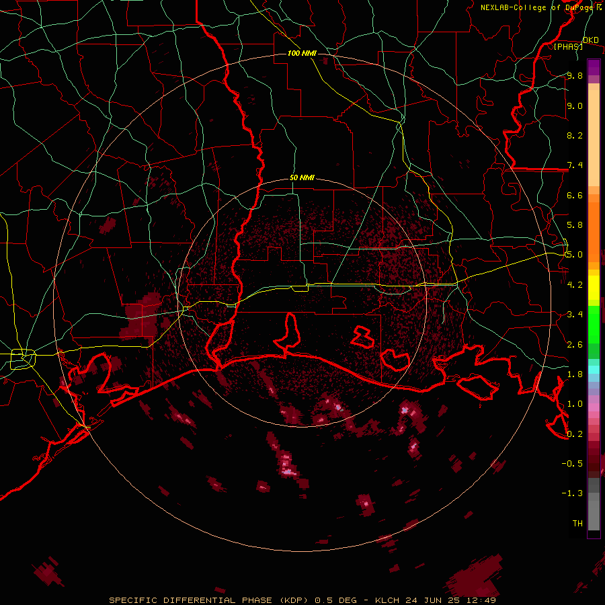Click the -1.3 color scale value

tap(572, 493)
